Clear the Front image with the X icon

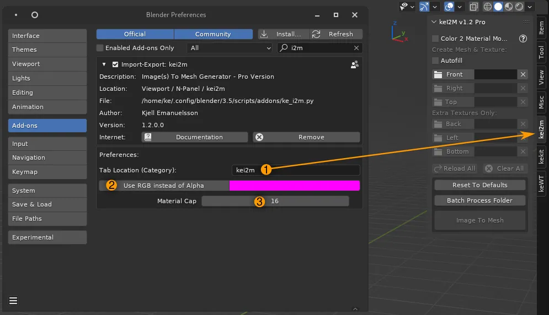pos(523,74)
